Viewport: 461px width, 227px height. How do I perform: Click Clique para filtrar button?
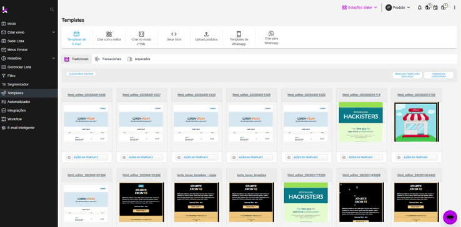click(81, 74)
